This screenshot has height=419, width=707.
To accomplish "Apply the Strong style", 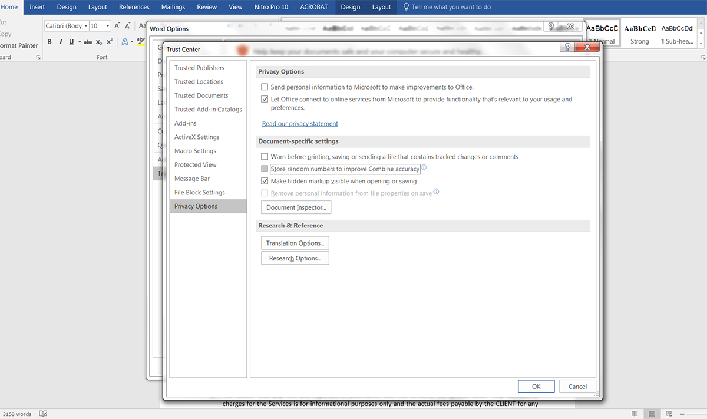I will 639,34.
